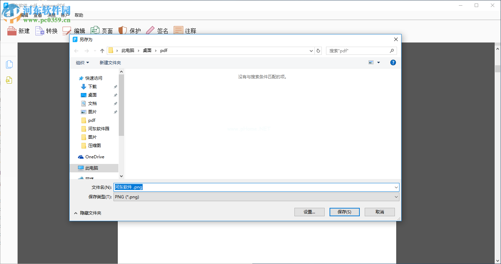Select 文档 in the navigation pane

[x=92, y=103]
